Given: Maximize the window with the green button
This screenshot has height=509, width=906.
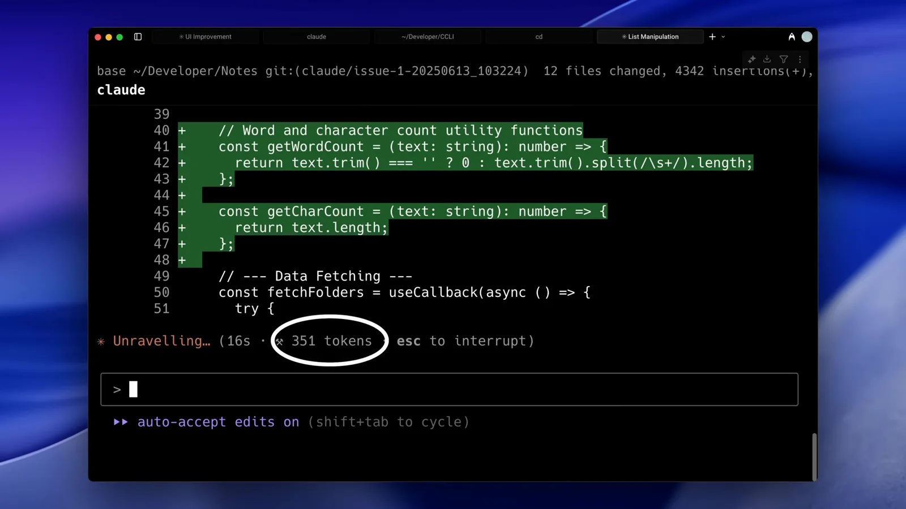Looking at the screenshot, I should 119,37.
